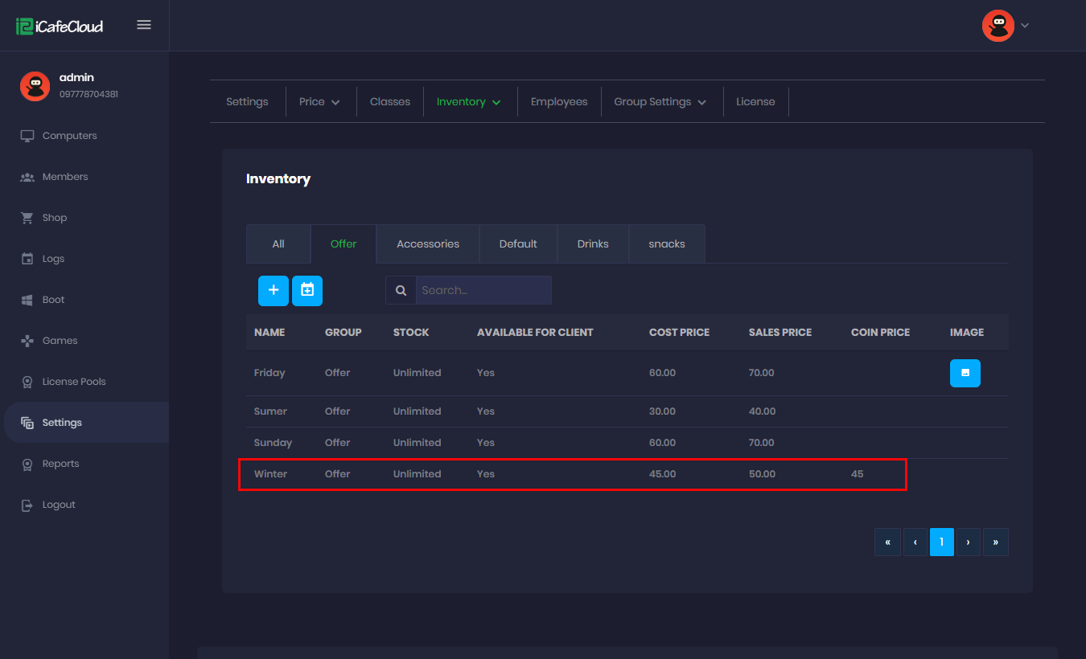The image size is (1086, 659).
Task: Click inside the inventory Search field
Action: [483, 290]
